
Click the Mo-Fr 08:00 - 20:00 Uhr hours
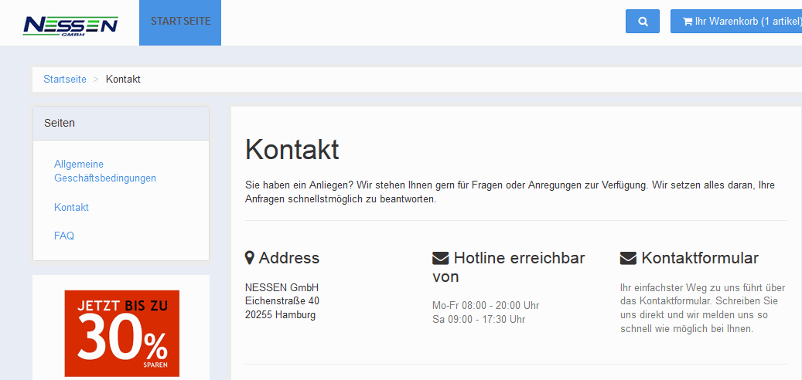[485, 305]
